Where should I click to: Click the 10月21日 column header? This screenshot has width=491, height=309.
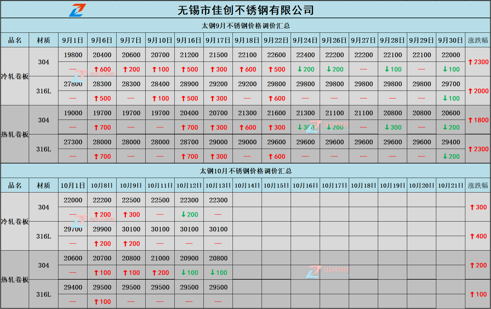pos(451,185)
